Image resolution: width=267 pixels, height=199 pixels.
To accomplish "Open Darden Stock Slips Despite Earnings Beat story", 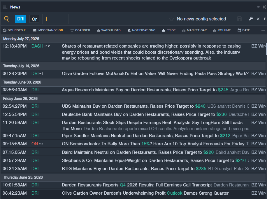I will pos(152,125).
